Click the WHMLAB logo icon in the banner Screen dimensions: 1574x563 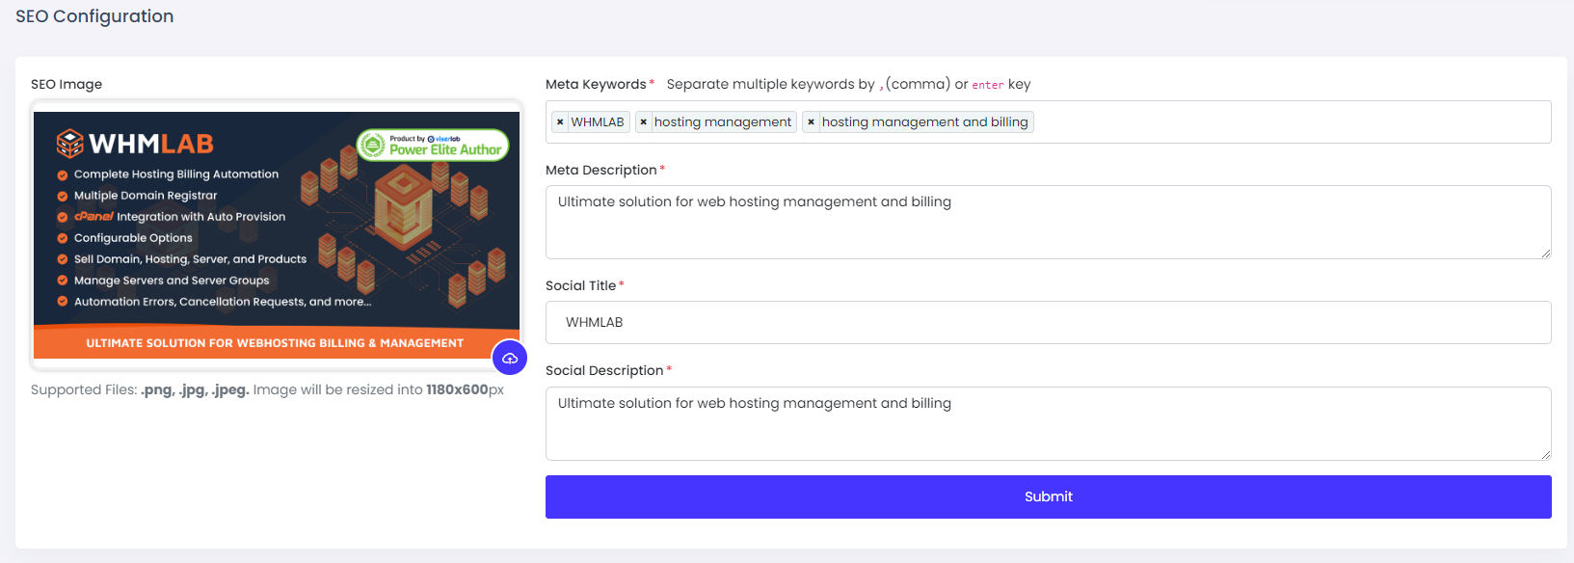[70, 144]
